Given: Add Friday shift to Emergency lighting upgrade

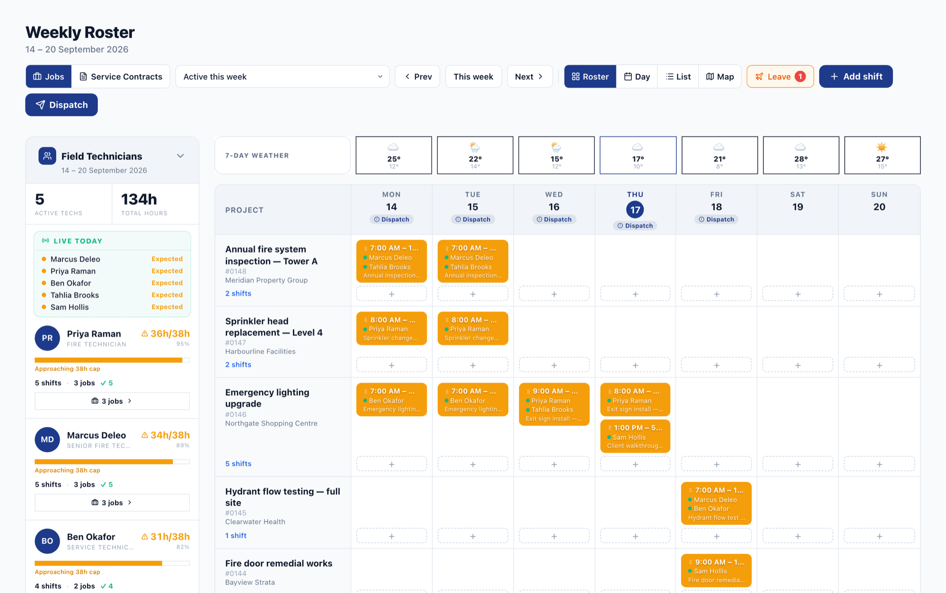Looking at the screenshot, I should click(x=717, y=464).
